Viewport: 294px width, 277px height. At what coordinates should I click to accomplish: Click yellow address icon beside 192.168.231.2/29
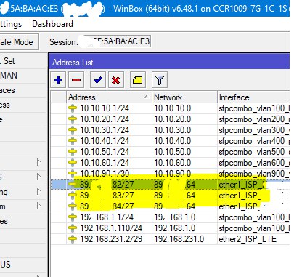click(73, 239)
